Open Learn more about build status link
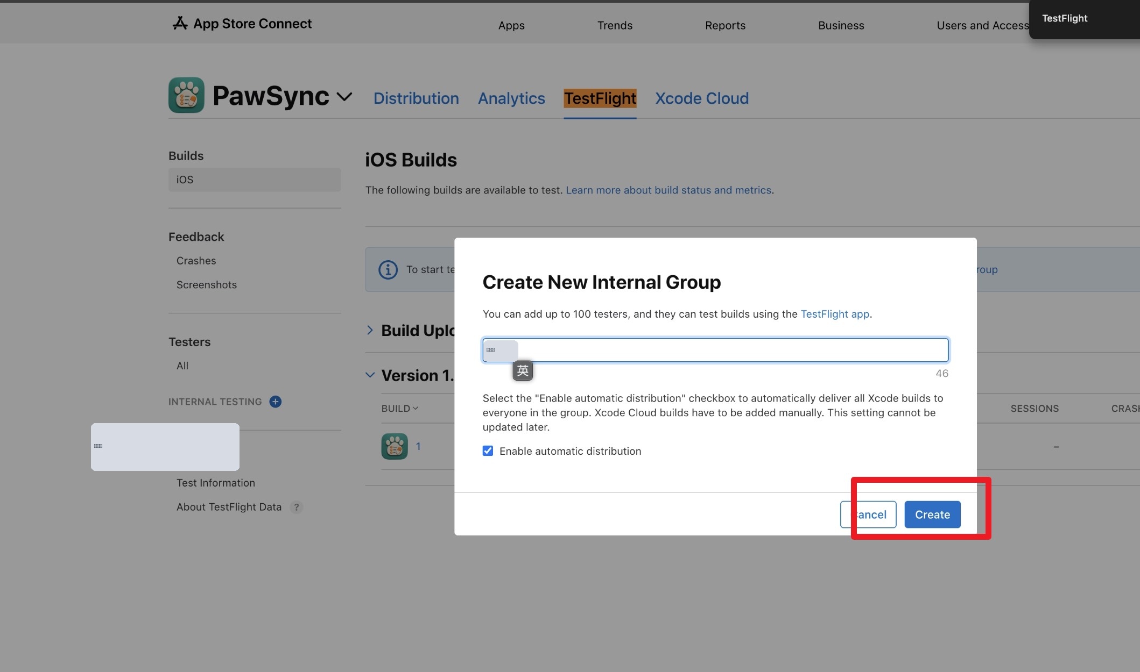 668,190
